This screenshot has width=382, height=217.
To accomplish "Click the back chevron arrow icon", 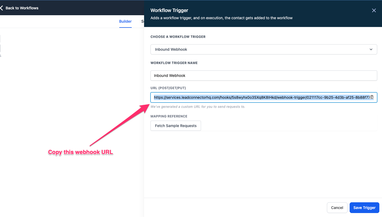I will click(2, 7).
